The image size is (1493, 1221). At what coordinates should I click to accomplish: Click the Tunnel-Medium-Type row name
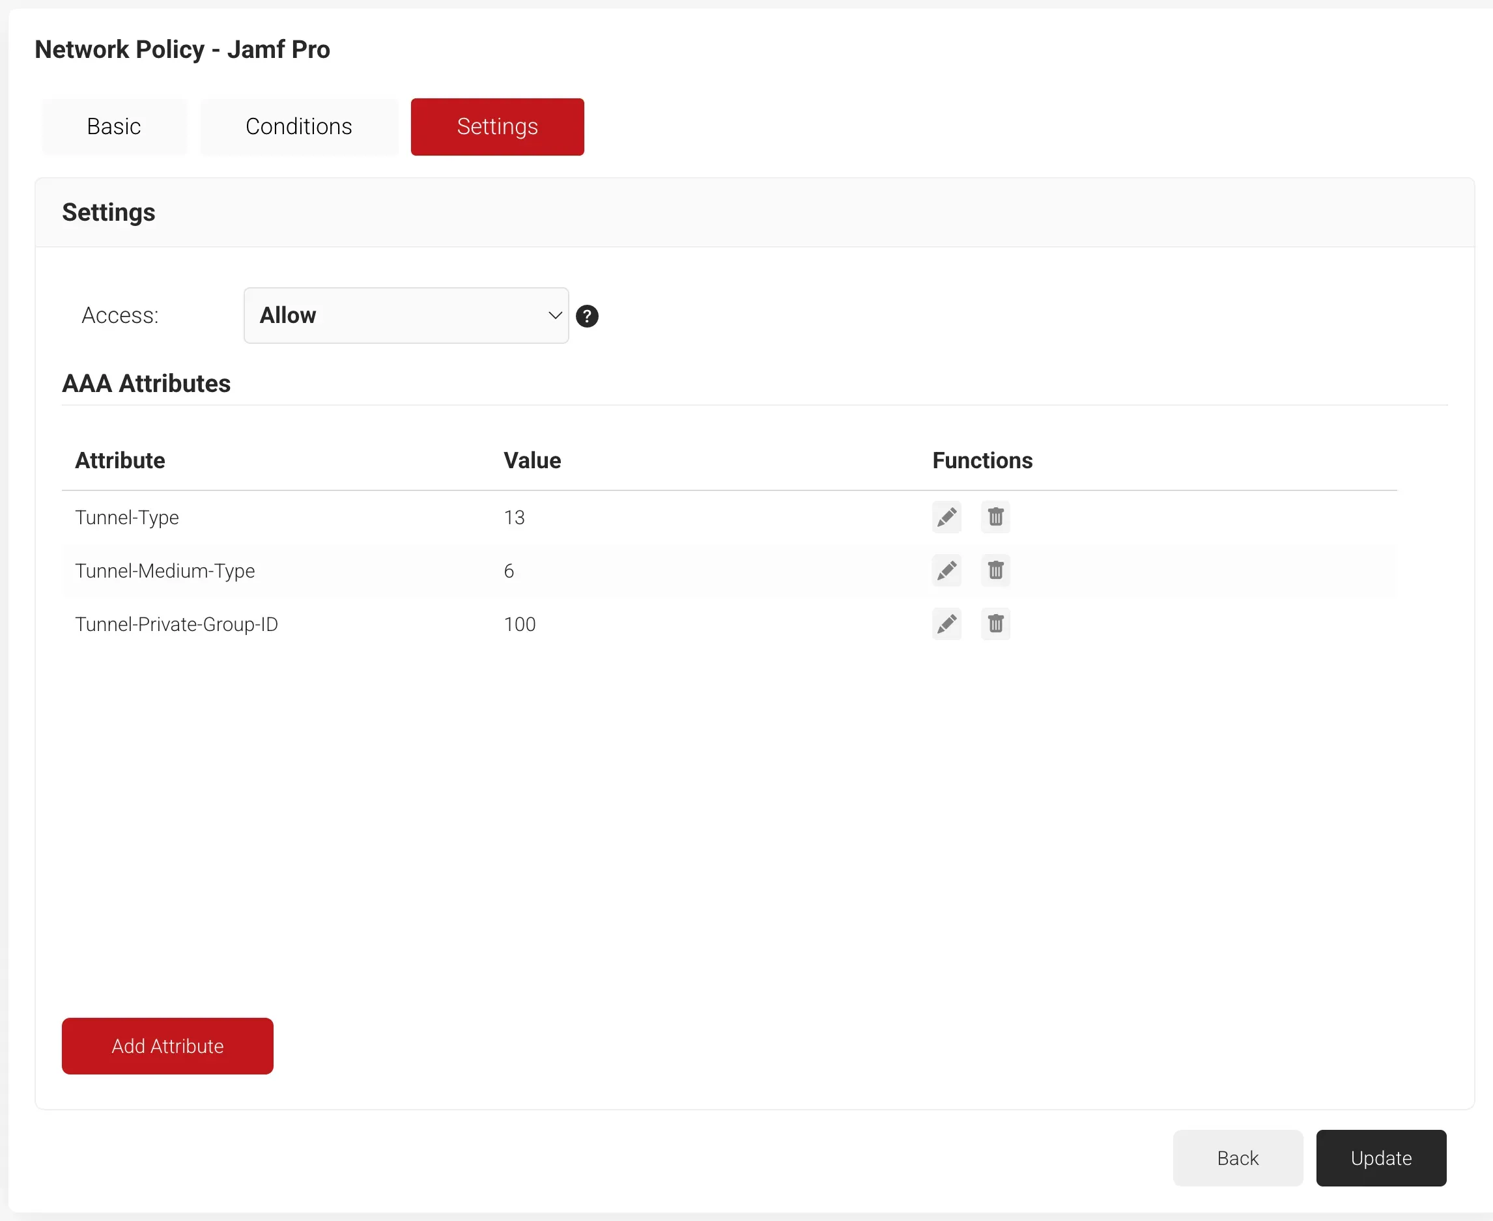coord(165,571)
